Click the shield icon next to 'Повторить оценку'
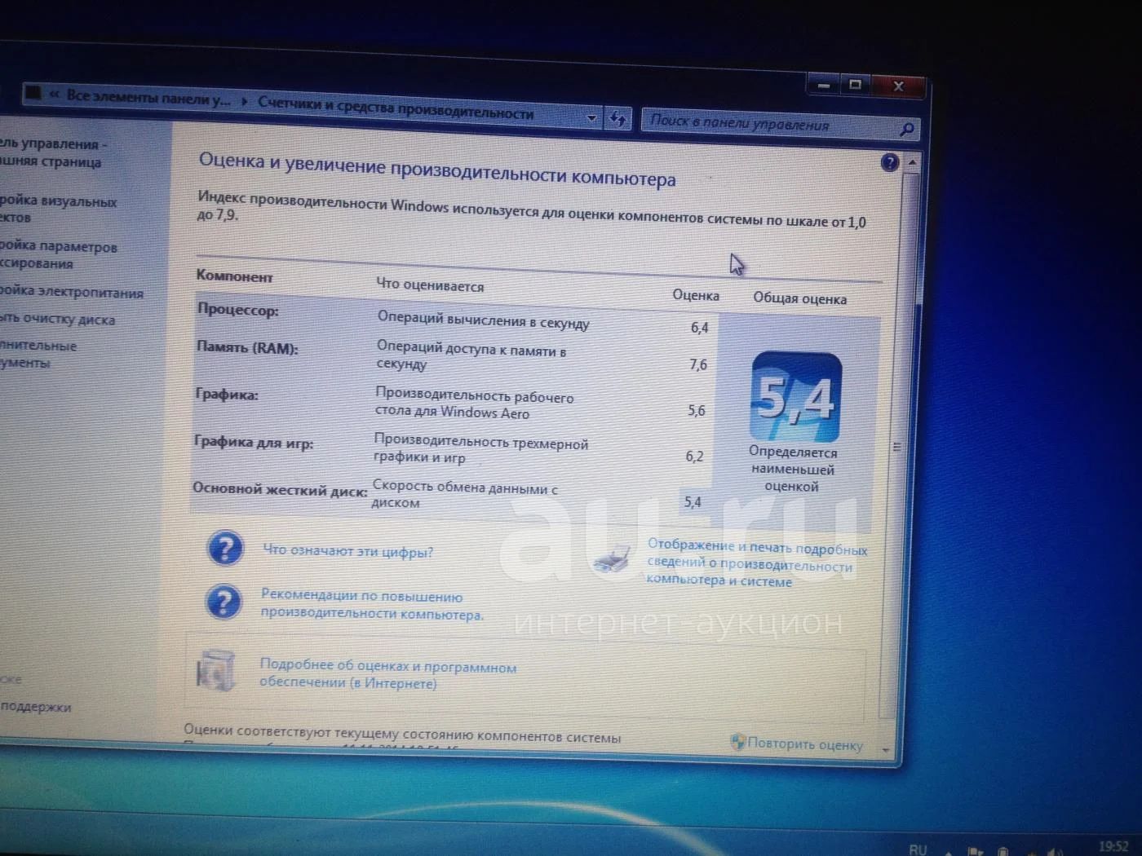 pos(737,742)
